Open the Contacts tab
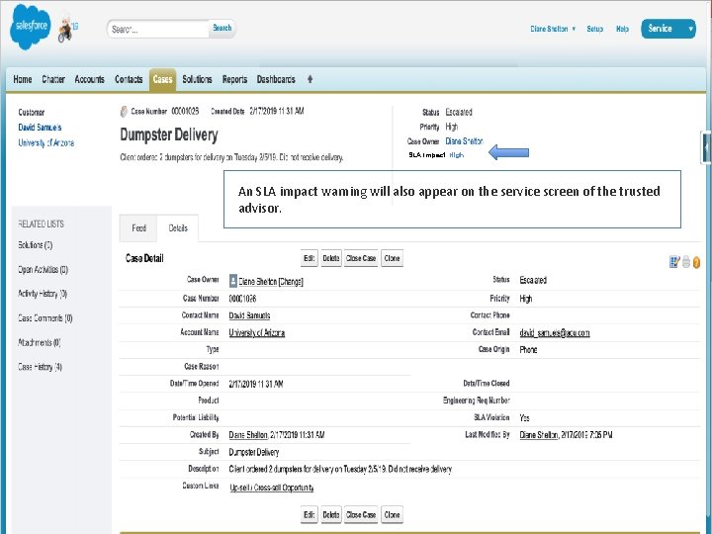 click(x=129, y=79)
